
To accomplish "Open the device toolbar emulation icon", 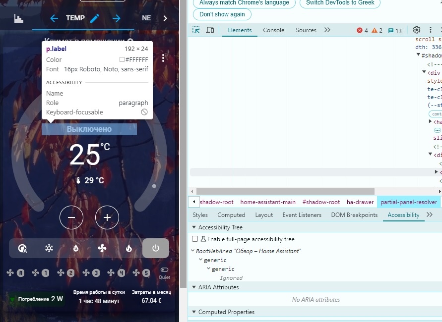I will tap(210, 30).
